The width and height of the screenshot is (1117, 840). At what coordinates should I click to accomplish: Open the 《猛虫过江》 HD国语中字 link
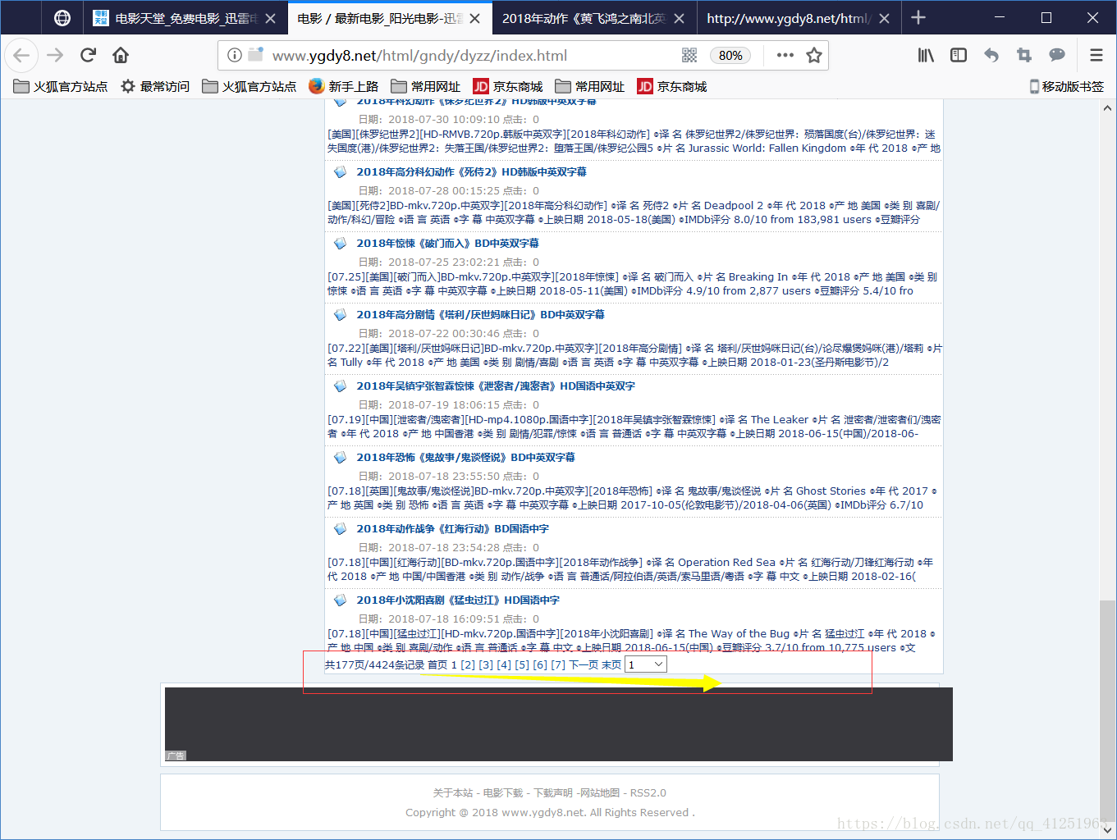pyautogui.click(x=458, y=600)
